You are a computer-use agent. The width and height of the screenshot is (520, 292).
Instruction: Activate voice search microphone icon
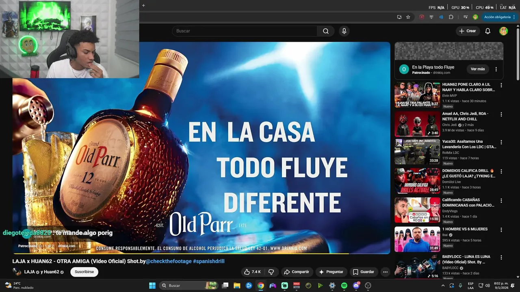tap(344, 31)
